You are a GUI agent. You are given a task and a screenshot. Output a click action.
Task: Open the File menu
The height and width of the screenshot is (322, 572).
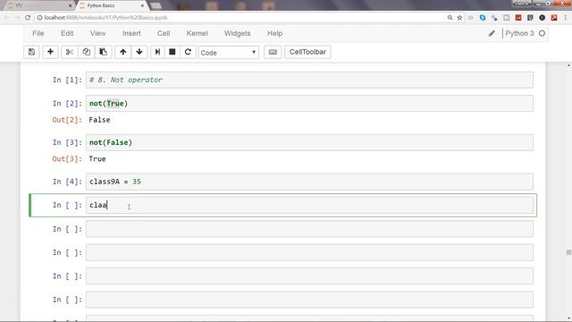click(x=38, y=33)
